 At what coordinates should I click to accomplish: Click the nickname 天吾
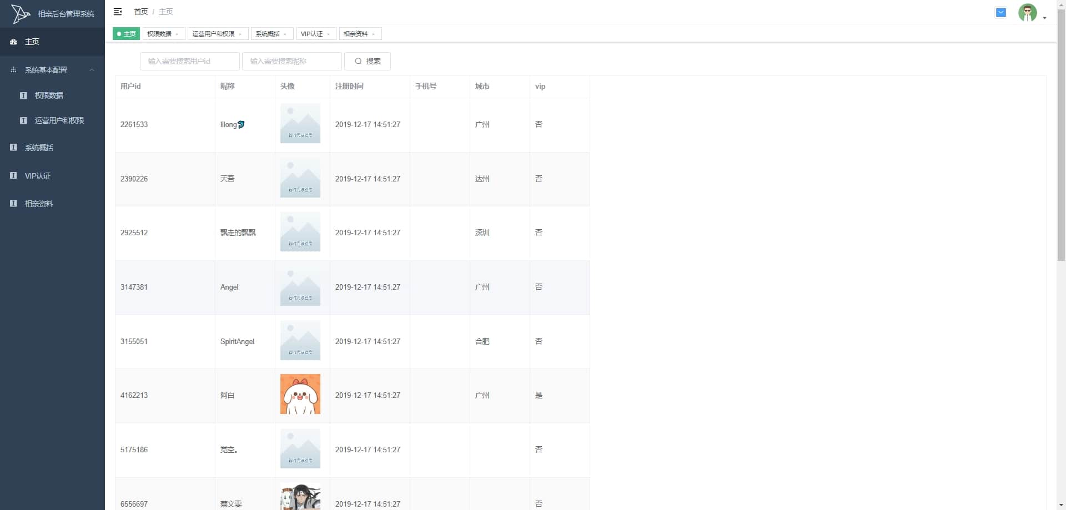pos(228,179)
